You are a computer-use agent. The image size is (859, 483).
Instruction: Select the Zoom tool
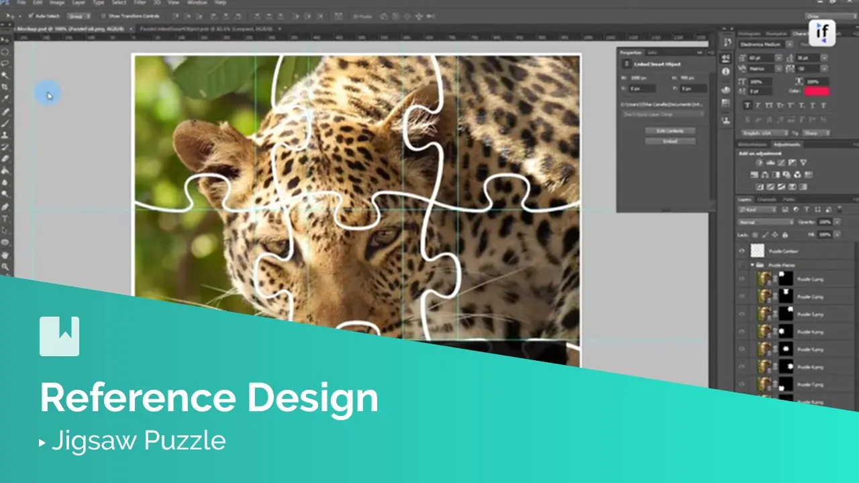click(x=5, y=267)
